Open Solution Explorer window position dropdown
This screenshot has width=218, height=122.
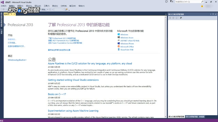211,14
